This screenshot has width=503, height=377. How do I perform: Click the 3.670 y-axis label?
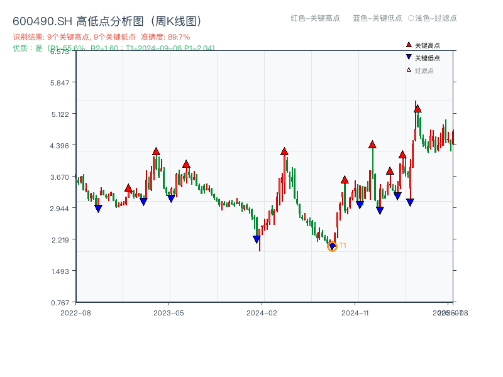click(x=60, y=177)
